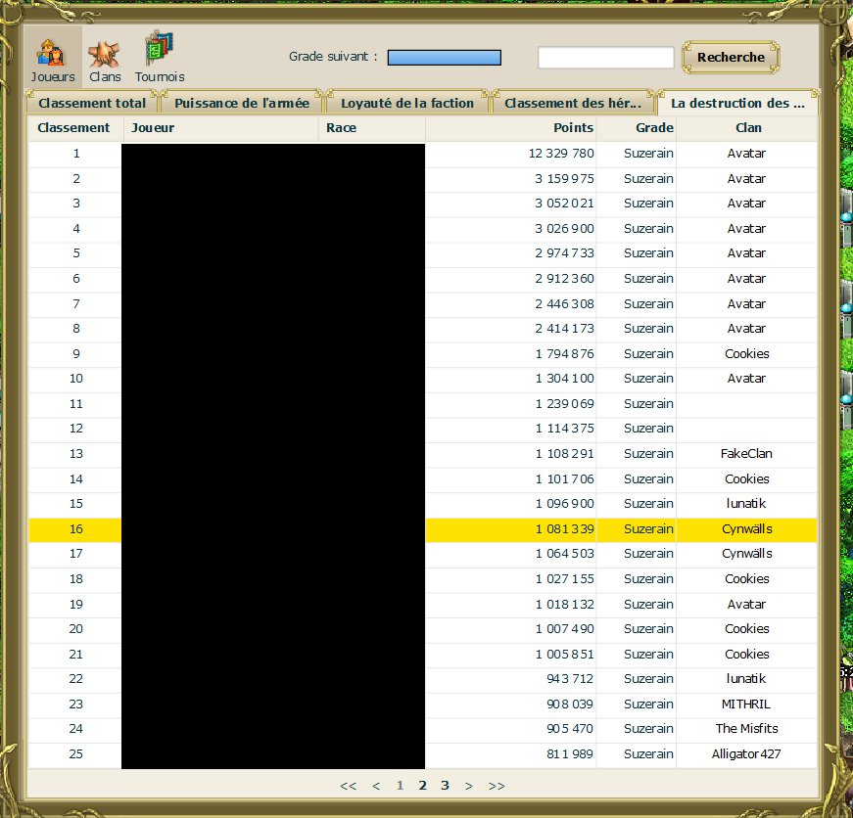Switch to Classement total tab
This screenshot has height=818, width=853.
point(92,103)
